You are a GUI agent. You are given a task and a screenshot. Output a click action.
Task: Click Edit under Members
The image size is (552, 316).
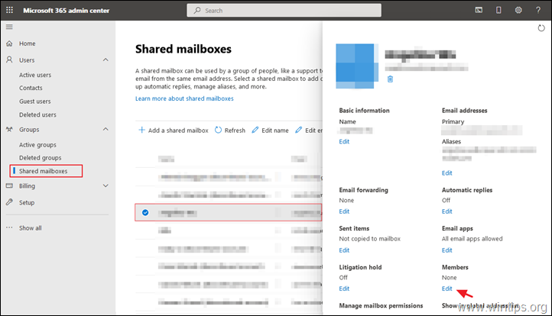point(447,289)
